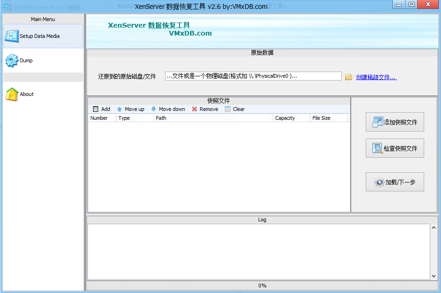This screenshot has width=441, height=293.
Task: Click the Add snapshot list icon
Action: pyautogui.click(x=96, y=109)
